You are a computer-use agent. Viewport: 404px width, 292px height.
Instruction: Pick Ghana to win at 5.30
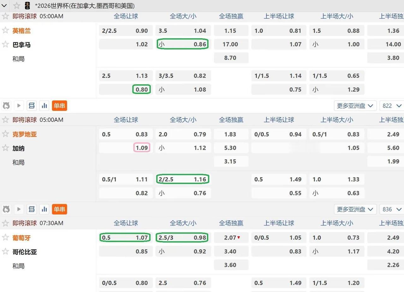pyautogui.click(x=231, y=148)
